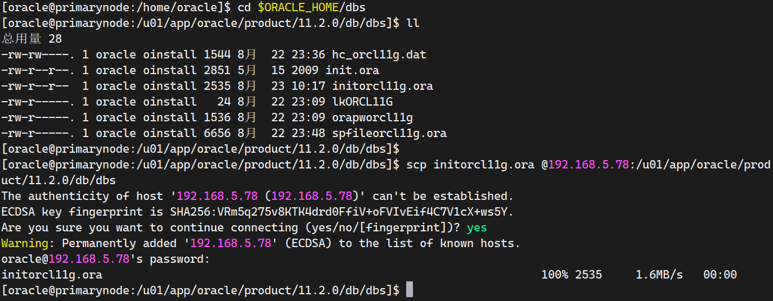
Task: Click the yellow 'Warning' word
Action: [x=25, y=243]
